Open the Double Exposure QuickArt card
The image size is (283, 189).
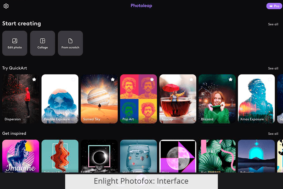point(60,99)
